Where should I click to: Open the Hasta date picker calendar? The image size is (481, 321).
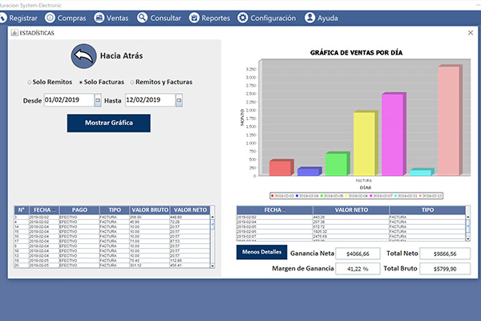179,101
